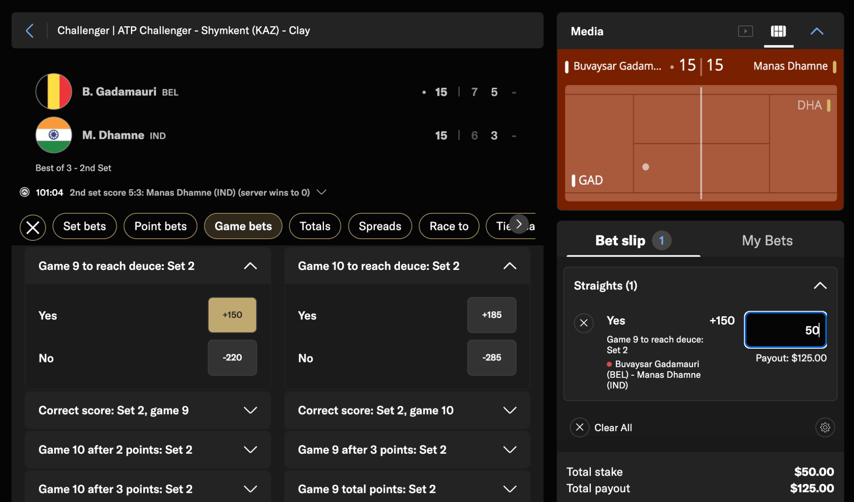Expand Game 10 after 3 points market
This screenshot has height=502, width=854.
click(148, 489)
